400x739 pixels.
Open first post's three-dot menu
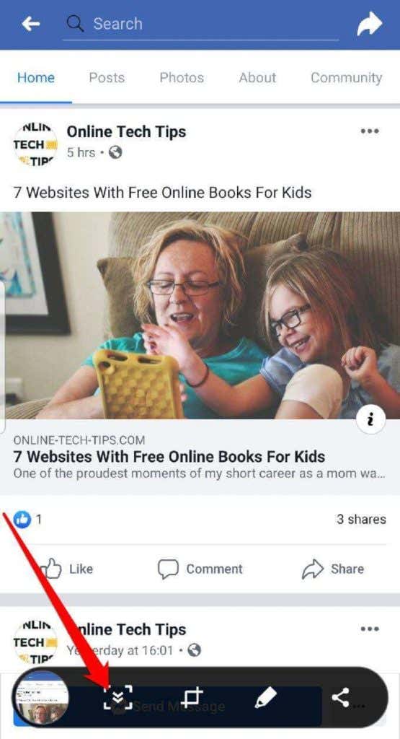click(370, 131)
